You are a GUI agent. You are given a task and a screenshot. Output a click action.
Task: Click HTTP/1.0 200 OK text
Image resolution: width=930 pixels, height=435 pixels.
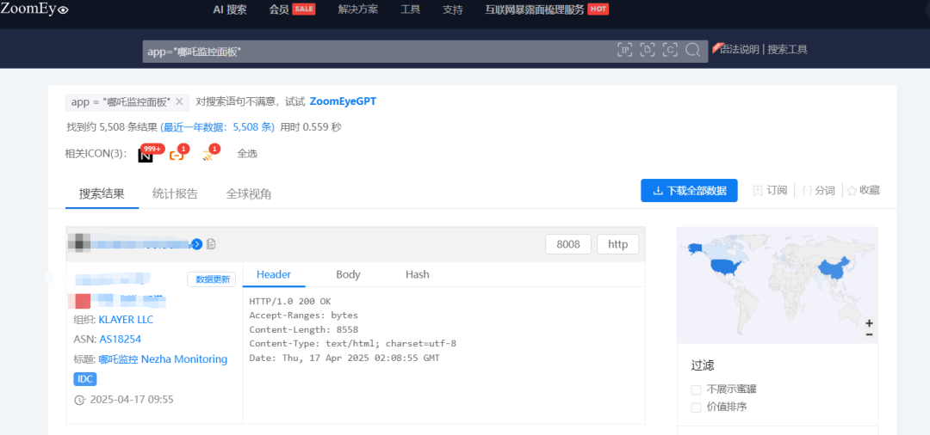pos(290,301)
